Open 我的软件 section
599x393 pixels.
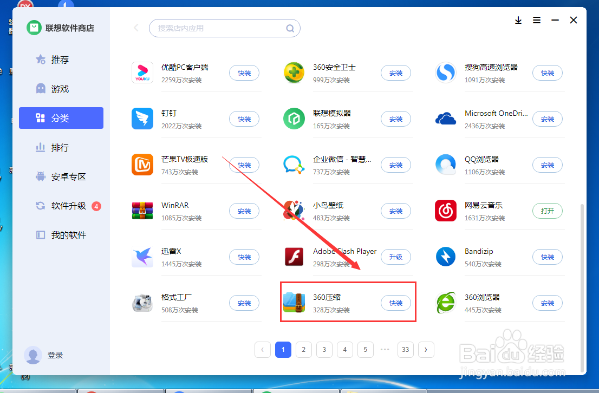click(x=61, y=235)
